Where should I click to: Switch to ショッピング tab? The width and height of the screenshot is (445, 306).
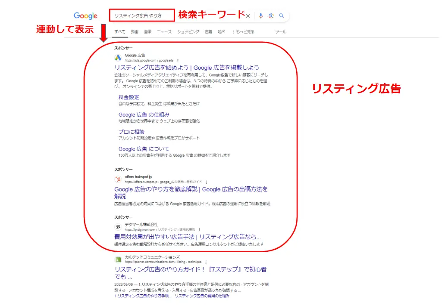188,32
